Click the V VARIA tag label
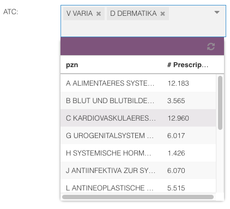The width and height of the screenshot is (230, 209). tap(80, 14)
